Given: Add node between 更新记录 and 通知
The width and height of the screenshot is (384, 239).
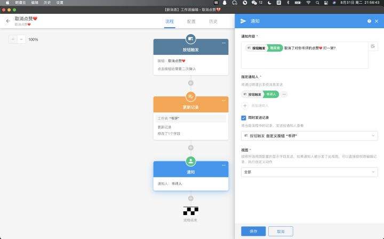Looking at the screenshot, I should click(191, 148).
